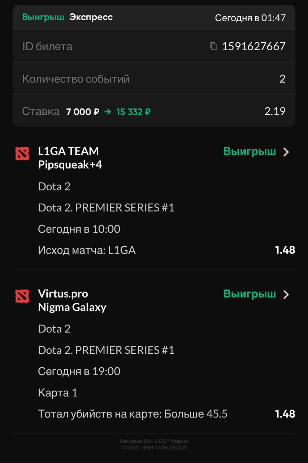This screenshot has height=463, width=308.
Task: Expand the Virtus.pro bet details chevron
Action: pyautogui.click(x=286, y=294)
